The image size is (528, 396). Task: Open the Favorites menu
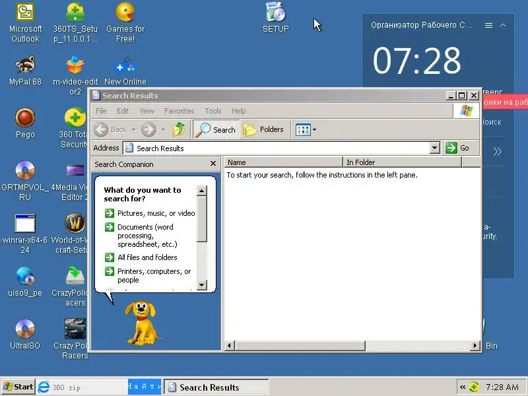tap(179, 111)
